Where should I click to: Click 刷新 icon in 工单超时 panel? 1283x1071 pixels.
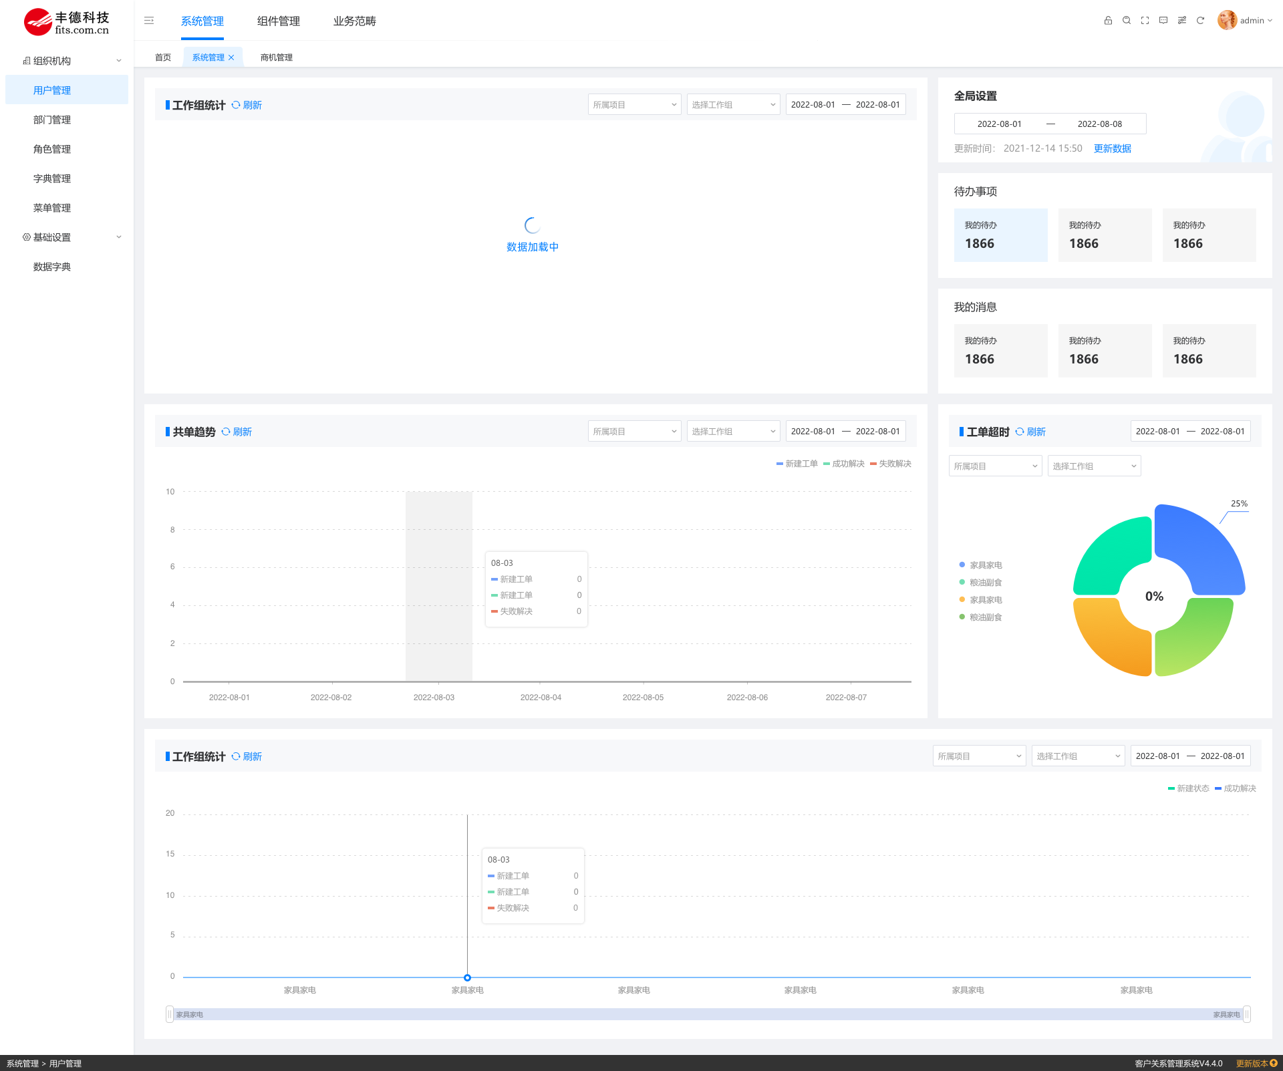pyautogui.click(x=1020, y=432)
